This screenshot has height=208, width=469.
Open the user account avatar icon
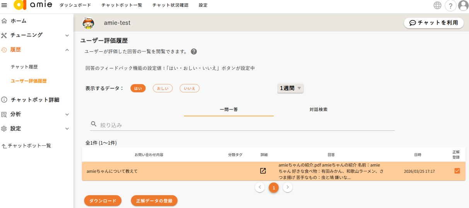(x=463, y=6)
